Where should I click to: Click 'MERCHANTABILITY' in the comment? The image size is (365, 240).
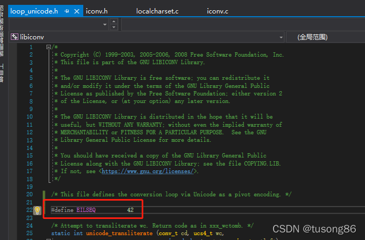(x=84, y=132)
